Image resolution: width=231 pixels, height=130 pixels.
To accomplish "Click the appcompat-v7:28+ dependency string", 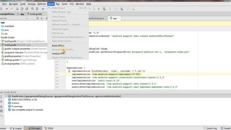I will (116, 74).
